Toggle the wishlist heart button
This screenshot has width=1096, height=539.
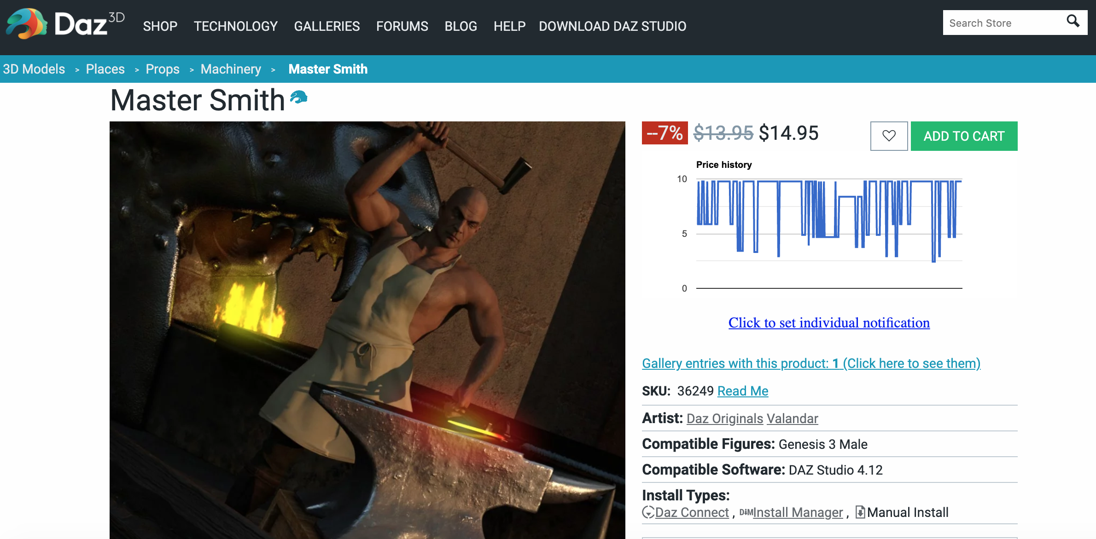coord(889,136)
